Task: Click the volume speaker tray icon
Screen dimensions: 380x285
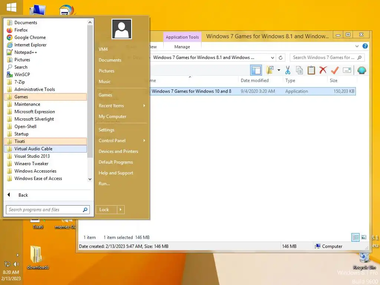Action: tap(16, 264)
